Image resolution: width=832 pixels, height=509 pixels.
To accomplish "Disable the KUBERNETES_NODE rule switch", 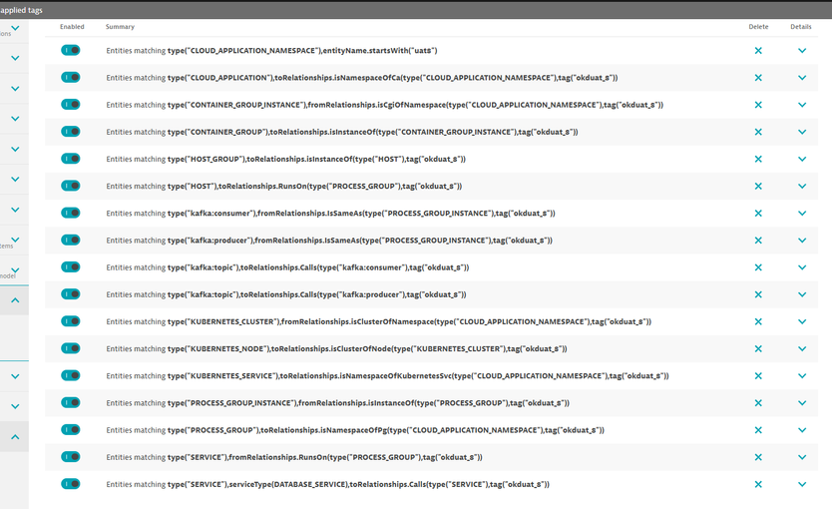I will click(70, 348).
